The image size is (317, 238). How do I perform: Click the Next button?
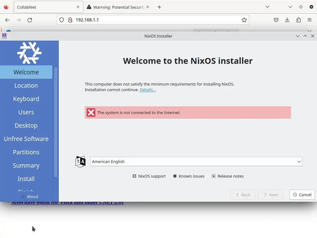click(271, 195)
